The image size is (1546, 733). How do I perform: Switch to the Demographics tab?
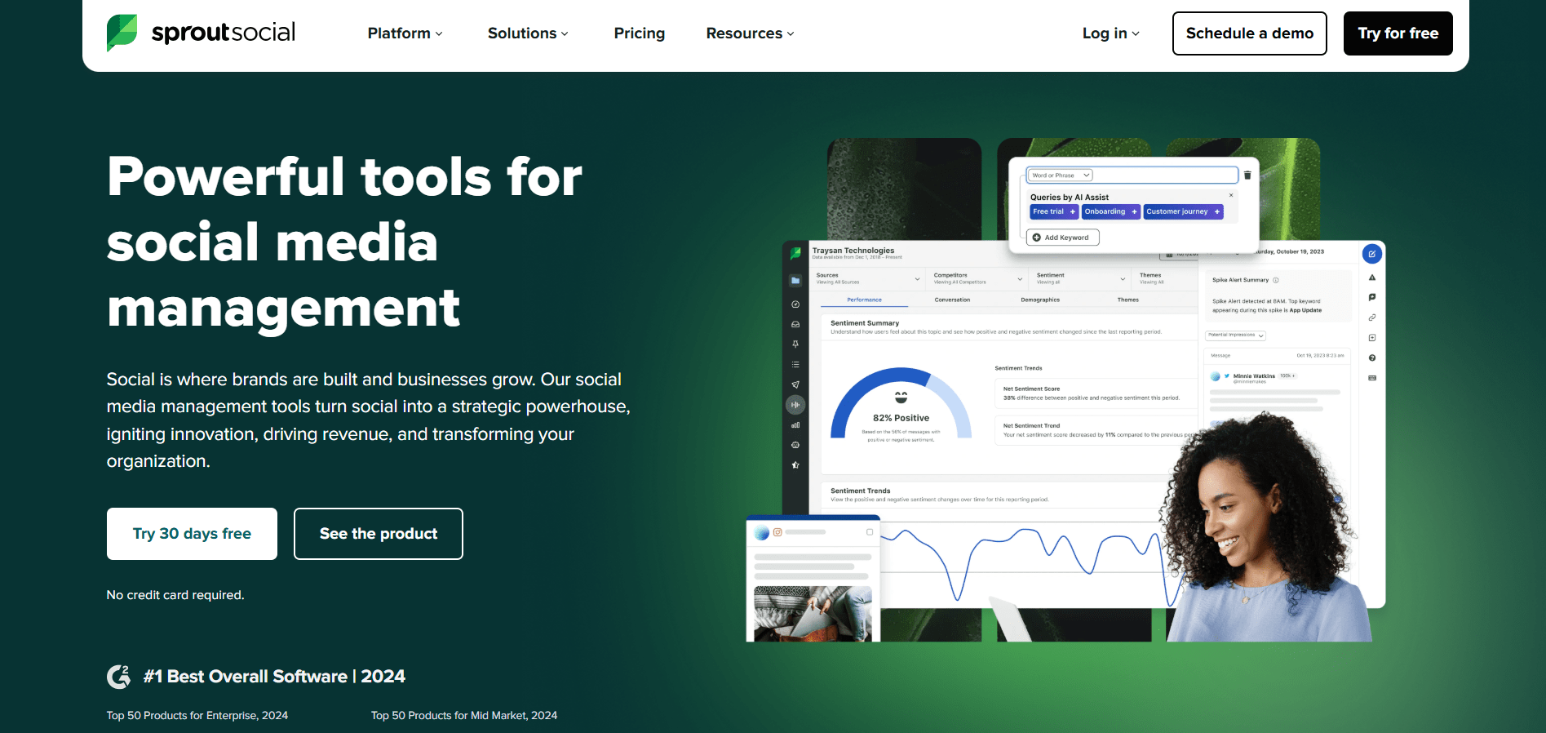tap(1040, 300)
